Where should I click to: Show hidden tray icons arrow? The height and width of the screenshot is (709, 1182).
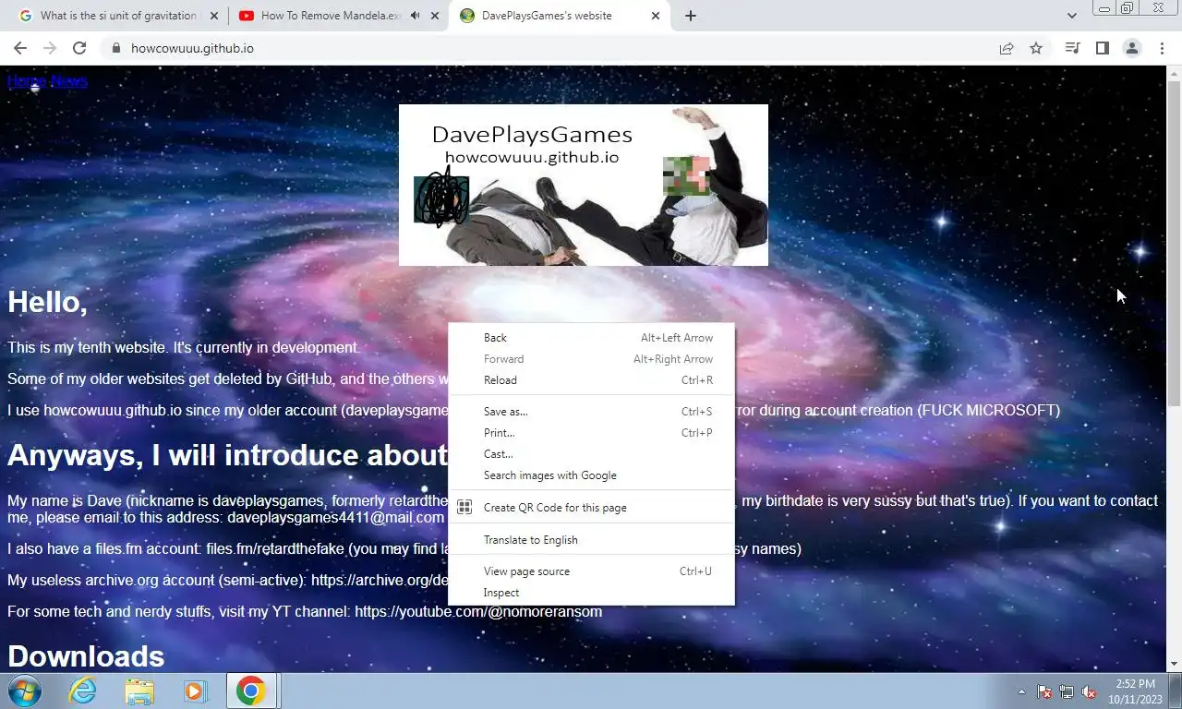coord(1021,691)
